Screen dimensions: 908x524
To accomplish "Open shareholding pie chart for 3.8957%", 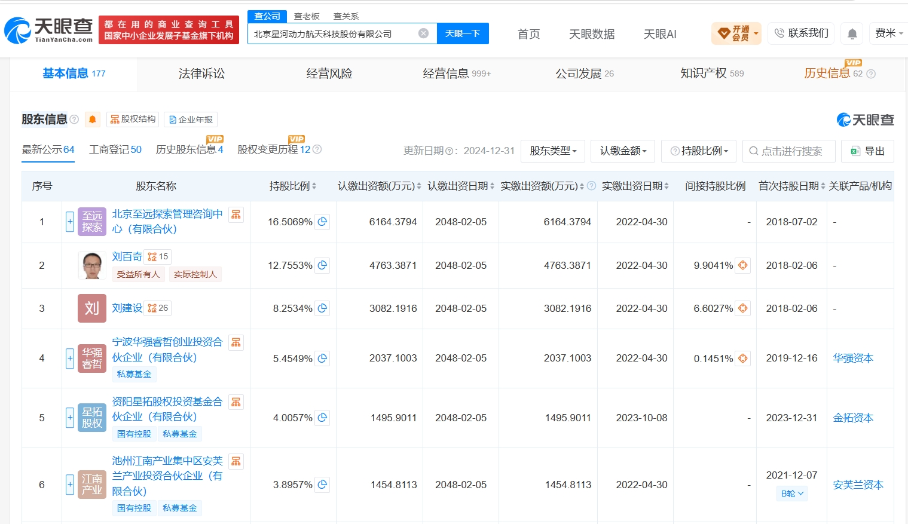I will 322,485.
